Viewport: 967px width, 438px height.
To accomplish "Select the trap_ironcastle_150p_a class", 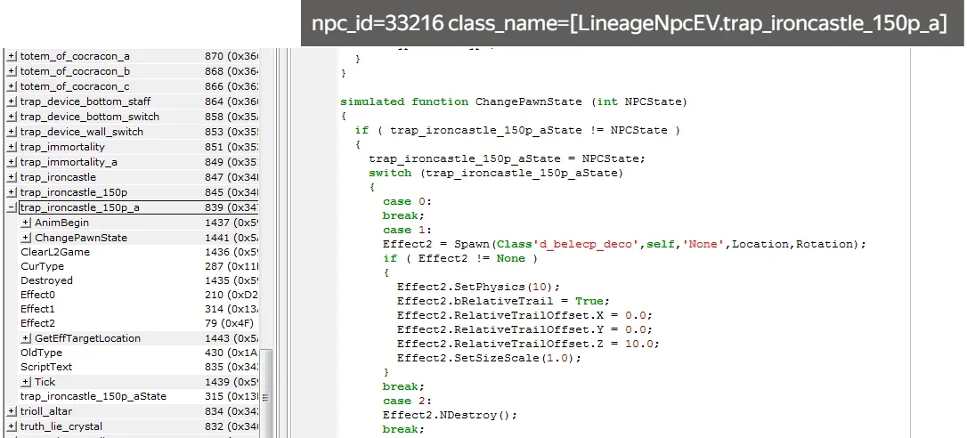I will click(80, 207).
